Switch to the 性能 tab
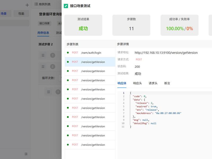Screen dimensions: 212x159 (21, 14)
